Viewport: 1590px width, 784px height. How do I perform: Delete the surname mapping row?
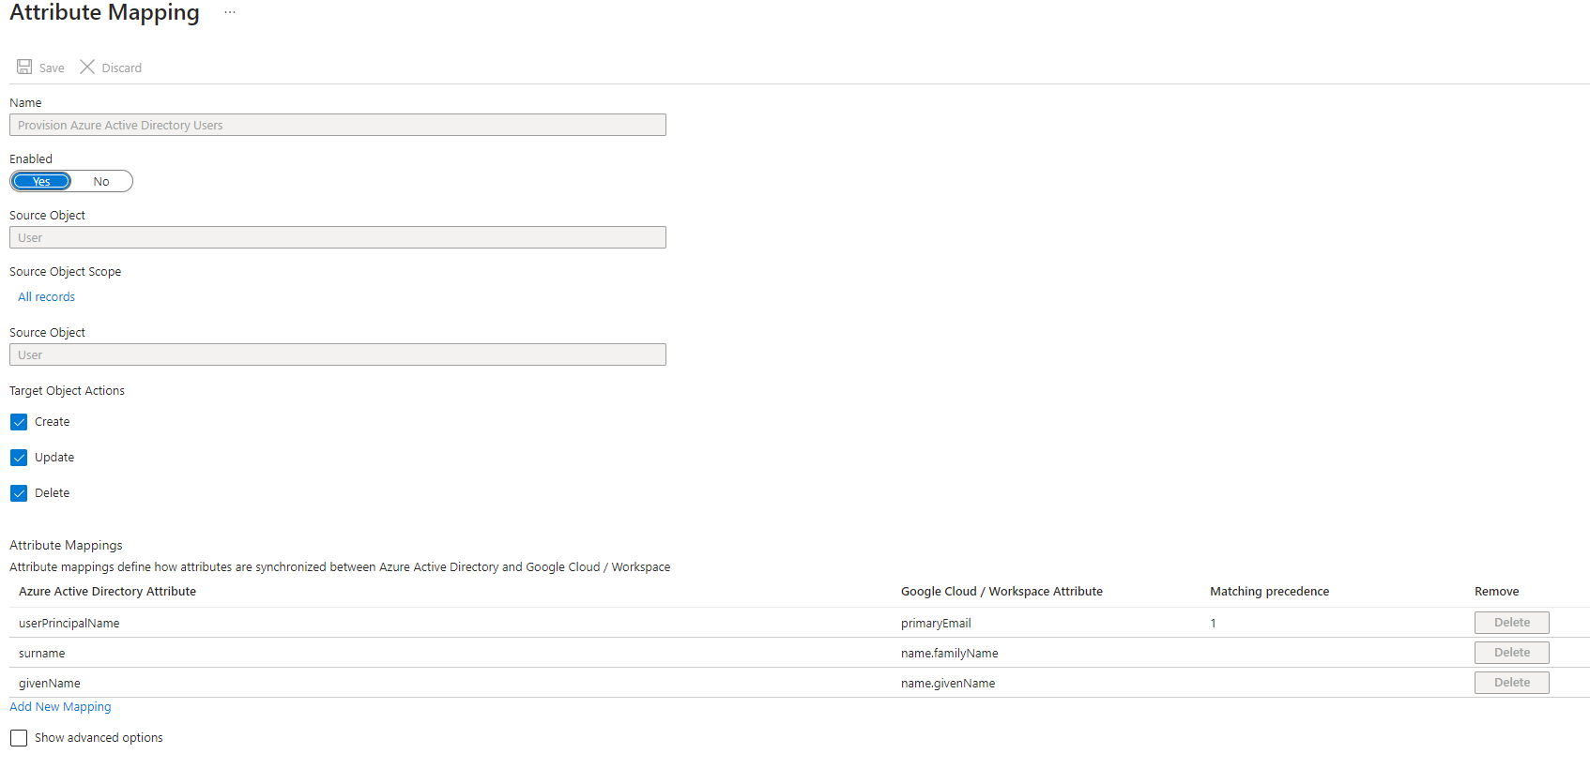[1511, 653]
